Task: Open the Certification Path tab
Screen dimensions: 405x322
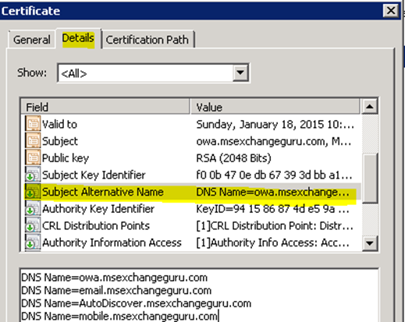Action: pos(147,40)
